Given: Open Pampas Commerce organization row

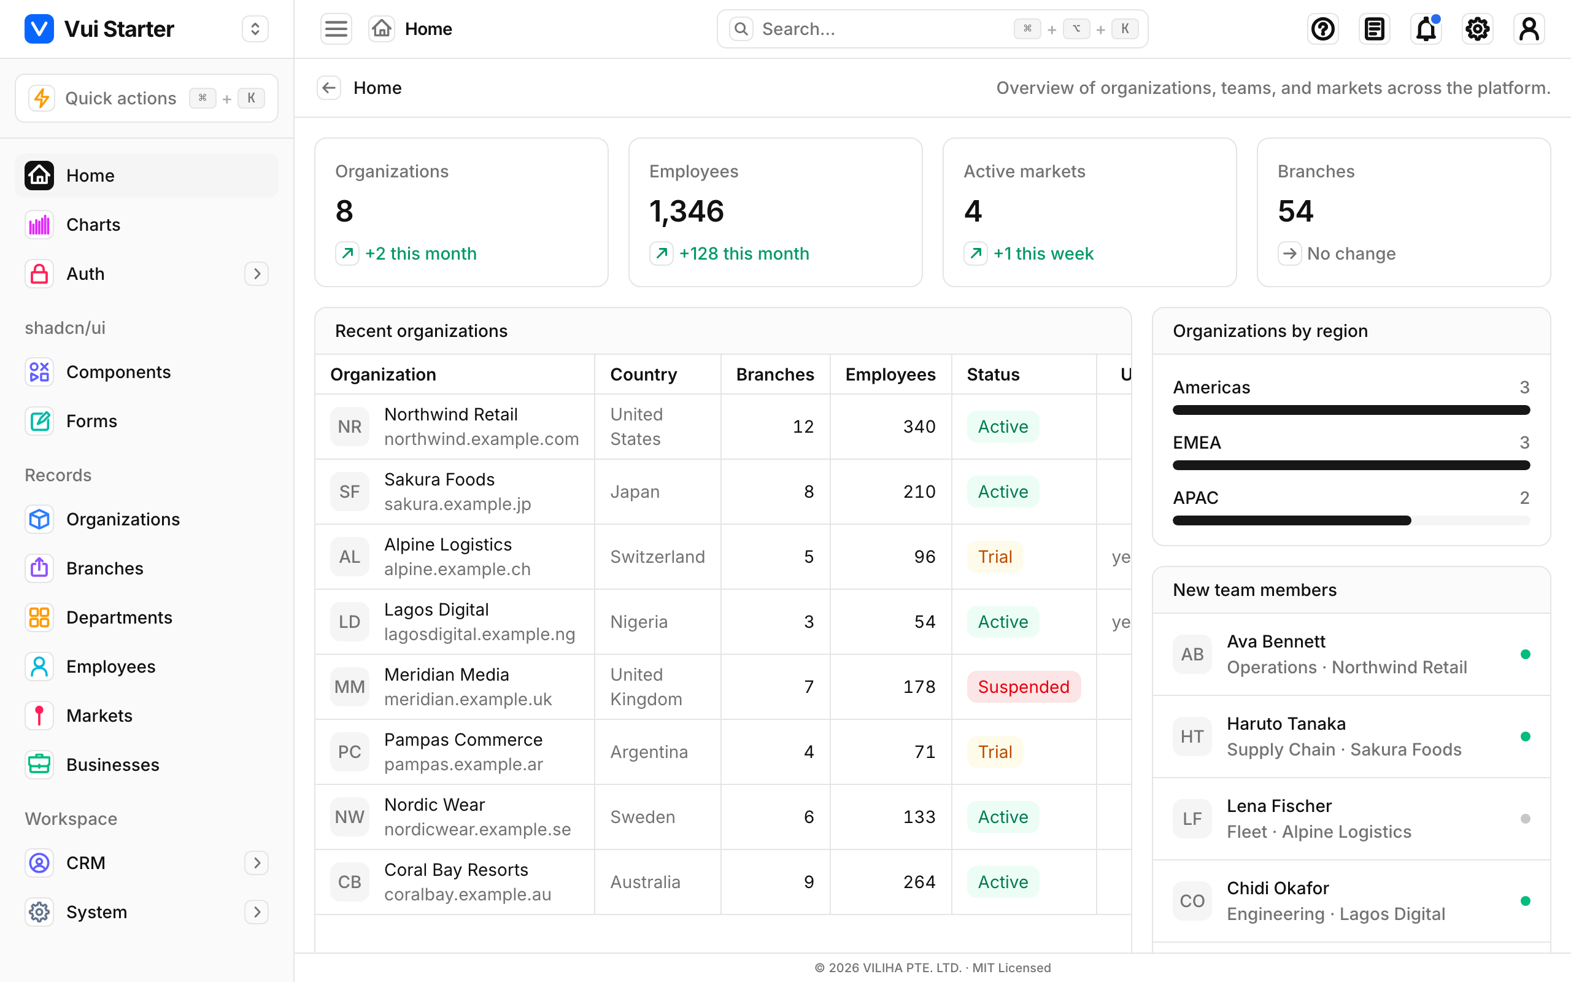Looking at the screenshot, I should (722, 752).
